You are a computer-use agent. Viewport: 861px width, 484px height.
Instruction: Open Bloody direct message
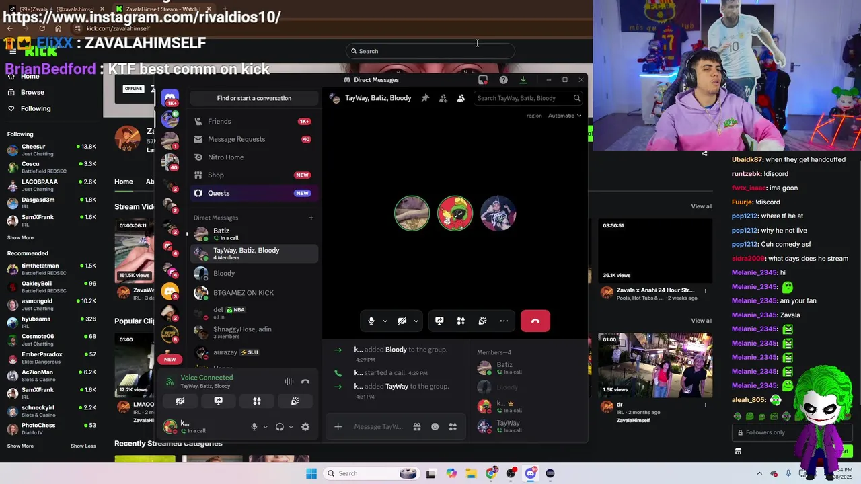254,274
